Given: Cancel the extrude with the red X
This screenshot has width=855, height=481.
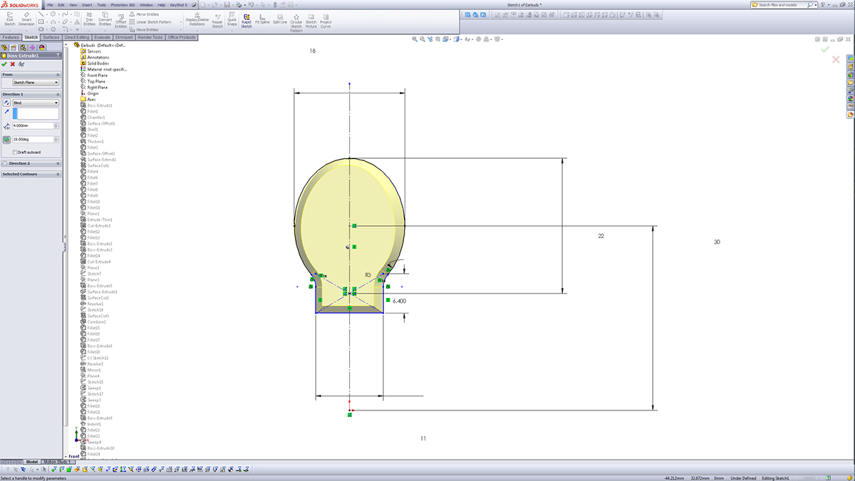Looking at the screenshot, I should click(11, 63).
